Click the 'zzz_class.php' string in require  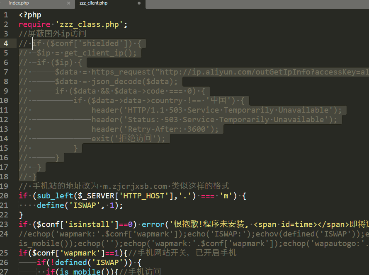[x=89, y=24]
